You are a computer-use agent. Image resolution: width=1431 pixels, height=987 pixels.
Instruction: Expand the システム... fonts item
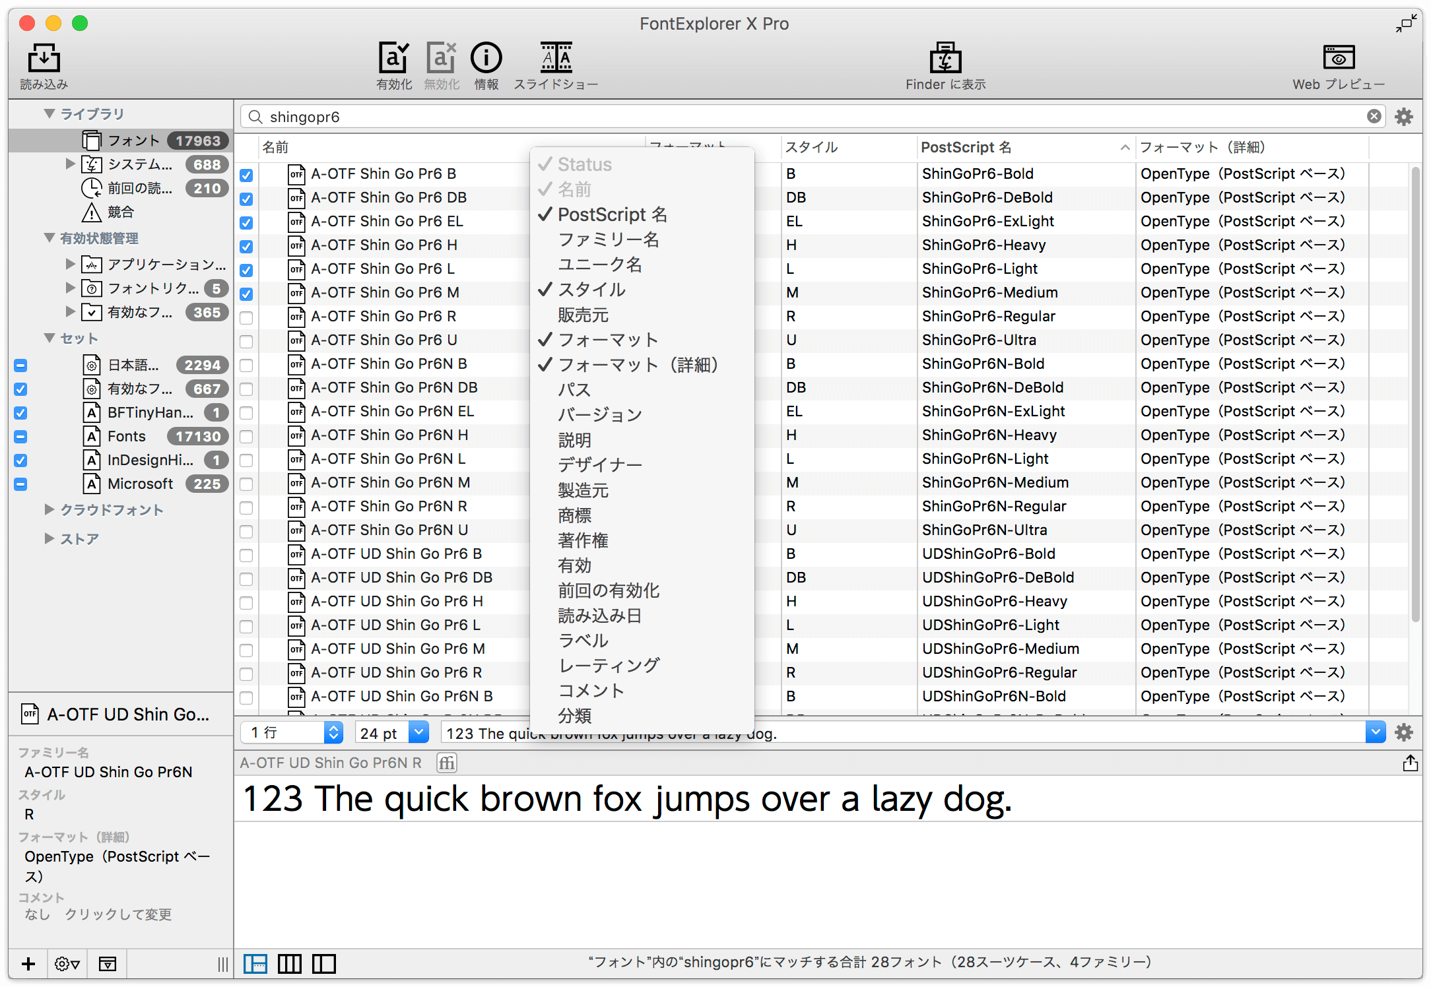70,164
